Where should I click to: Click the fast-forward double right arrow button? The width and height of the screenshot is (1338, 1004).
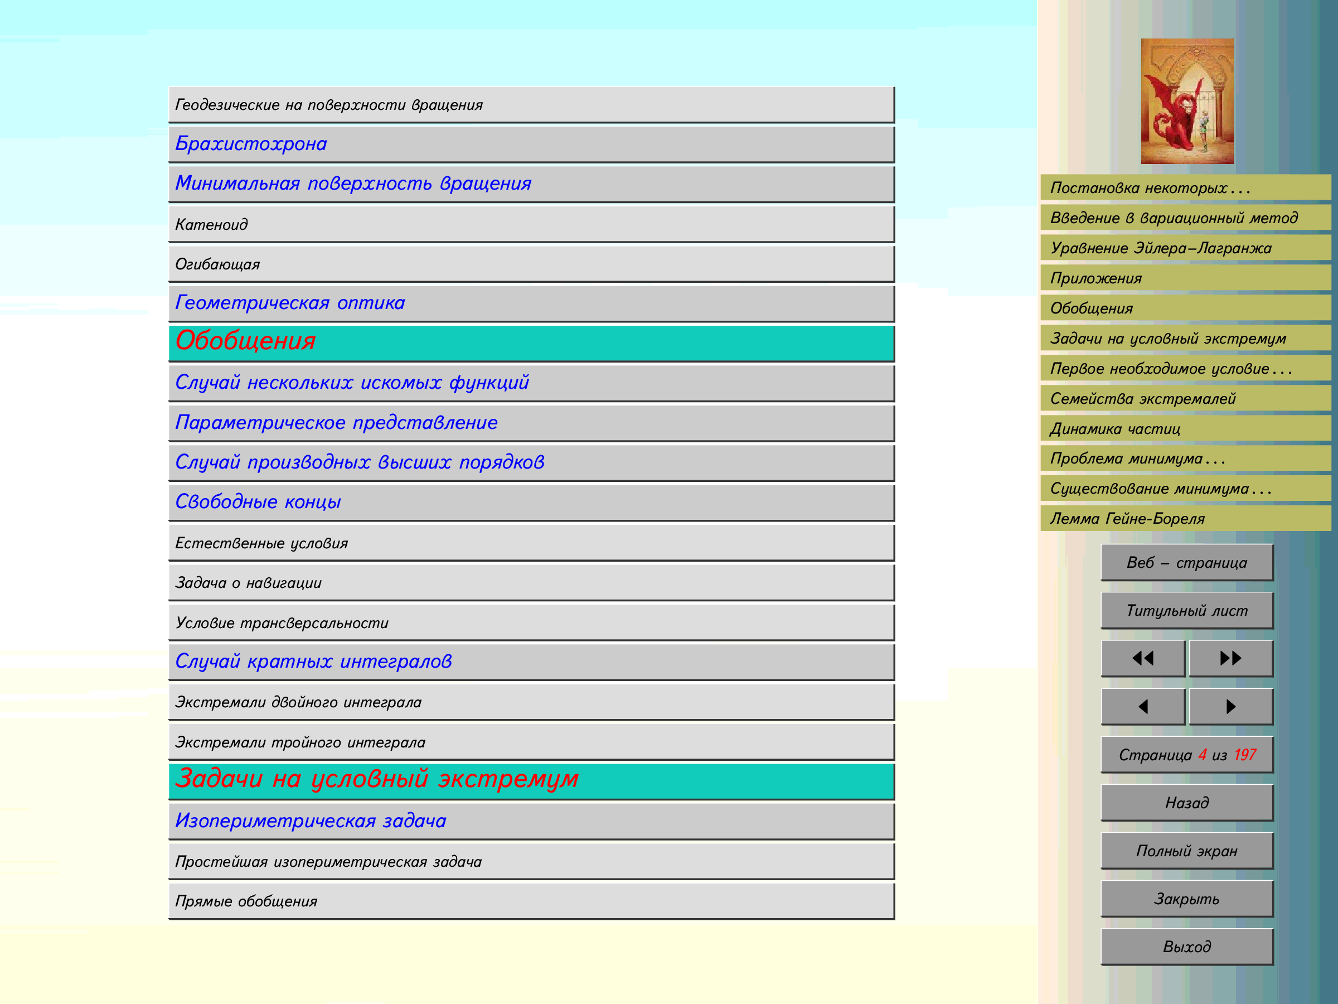(x=1230, y=658)
